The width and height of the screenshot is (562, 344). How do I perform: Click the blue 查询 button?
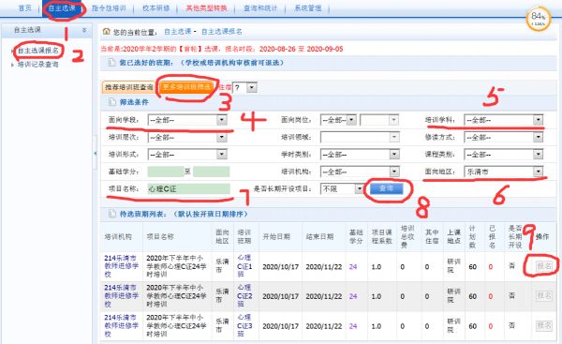tap(386, 188)
